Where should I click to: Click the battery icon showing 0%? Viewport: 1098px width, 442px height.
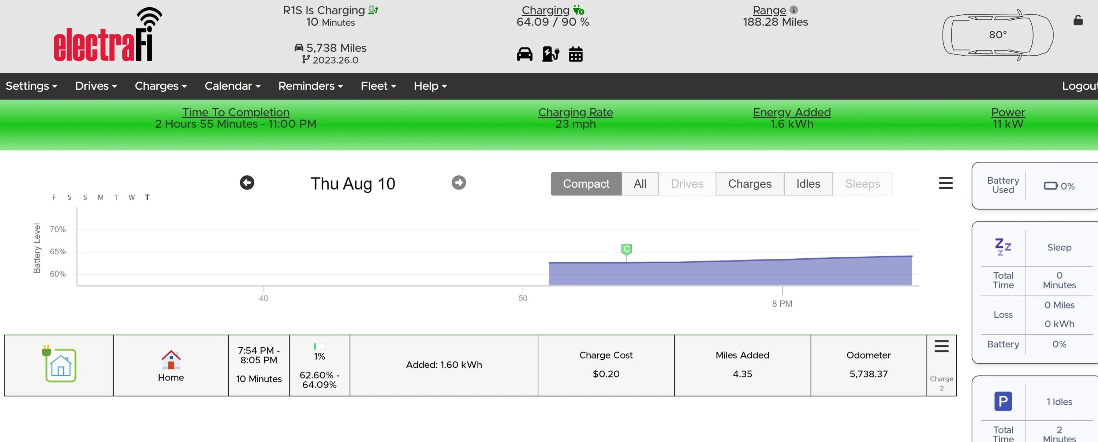[1050, 186]
